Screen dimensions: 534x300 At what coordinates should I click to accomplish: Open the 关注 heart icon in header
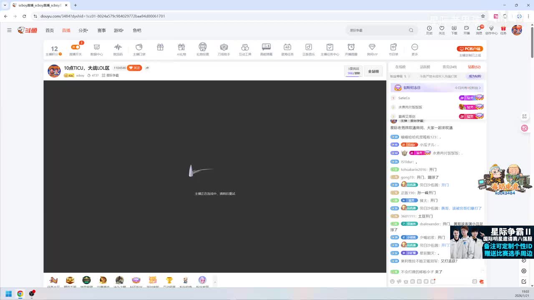point(442,30)
